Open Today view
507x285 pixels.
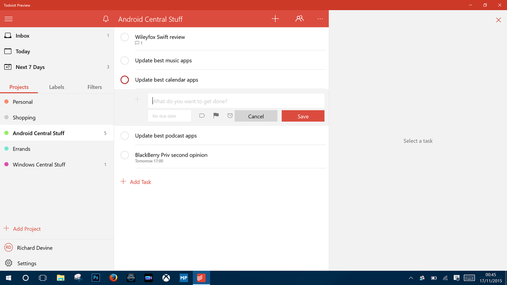coord(57,52)
